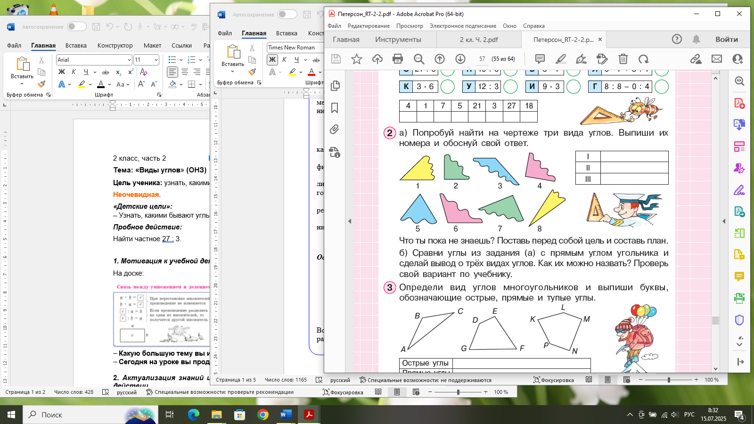Viewport: 754px width, 424px height.
Task: Open the Acrobat notifications bell
Action: 696,39
